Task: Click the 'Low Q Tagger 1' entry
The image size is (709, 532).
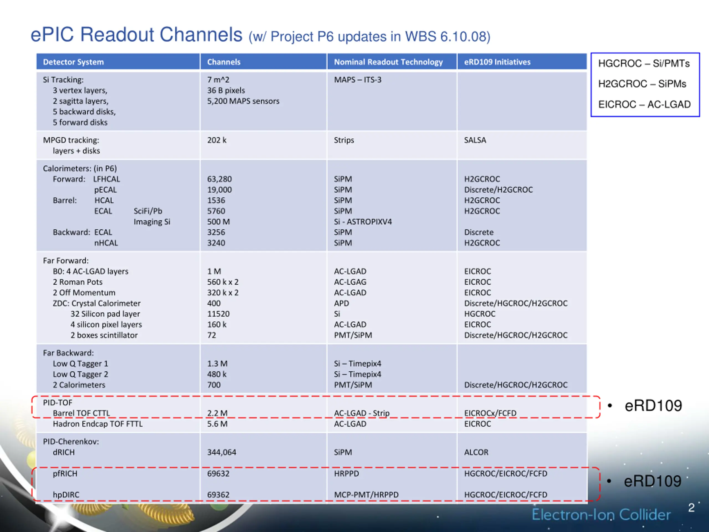Action: coord(81,364)
